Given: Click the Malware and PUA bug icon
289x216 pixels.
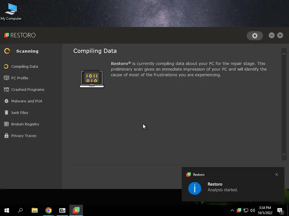Looking at the screenshot, I should (6, 101).
